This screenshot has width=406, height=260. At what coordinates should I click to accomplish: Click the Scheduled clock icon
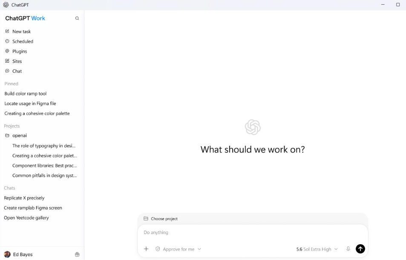[7, 41]
